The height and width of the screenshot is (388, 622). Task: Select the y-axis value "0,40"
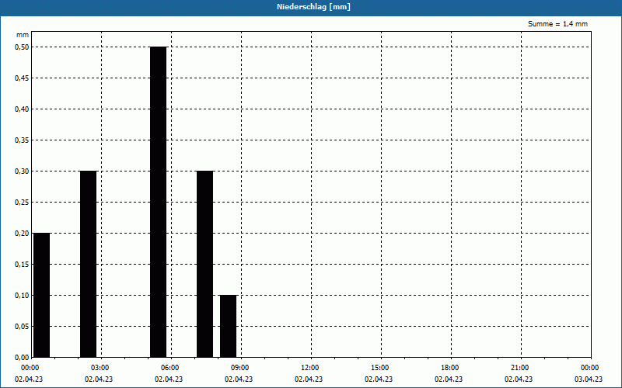pyautogui.click(x=22, y=109)
